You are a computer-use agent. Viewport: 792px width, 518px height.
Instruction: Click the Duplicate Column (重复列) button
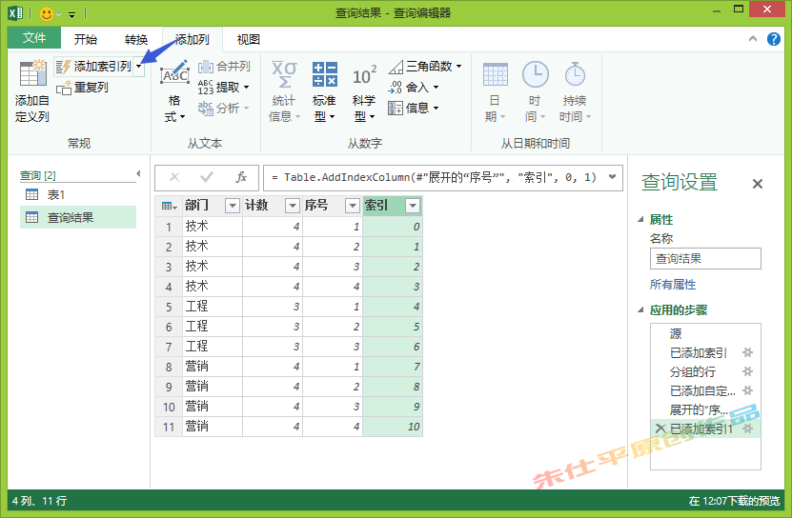pyautogui.click(x=82, y=88)
